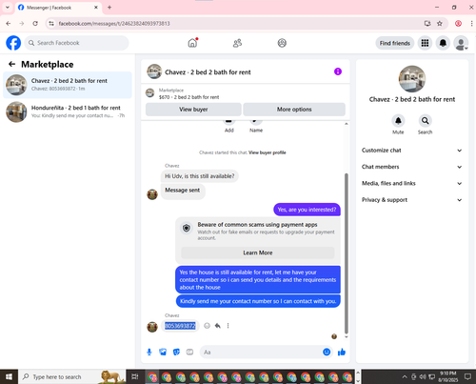This screenshot has width=476, height=384.
Task: Search in conversation magnifier icon
Action: pyautogui.click(x=425, y=121)
